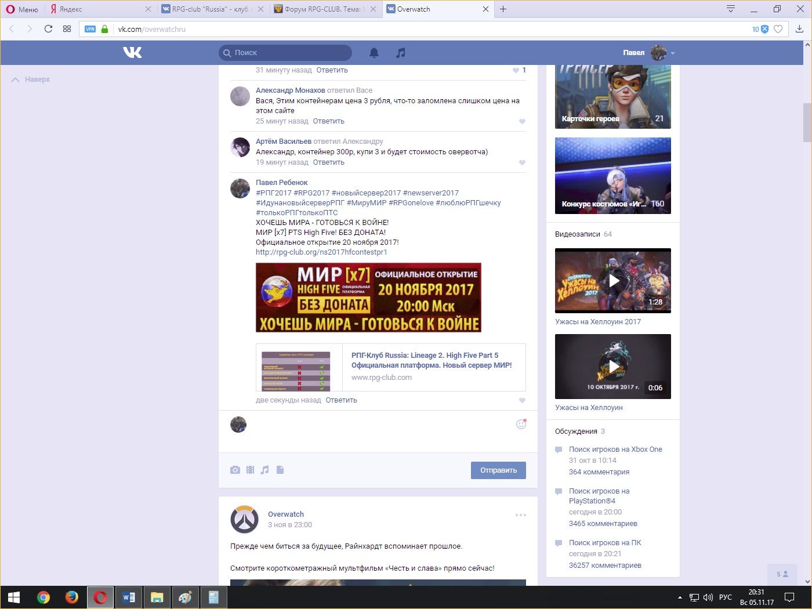The height and width of the screenshot is (609, 812).
Task: Open the VK music player icon
Action: point(400,53)
